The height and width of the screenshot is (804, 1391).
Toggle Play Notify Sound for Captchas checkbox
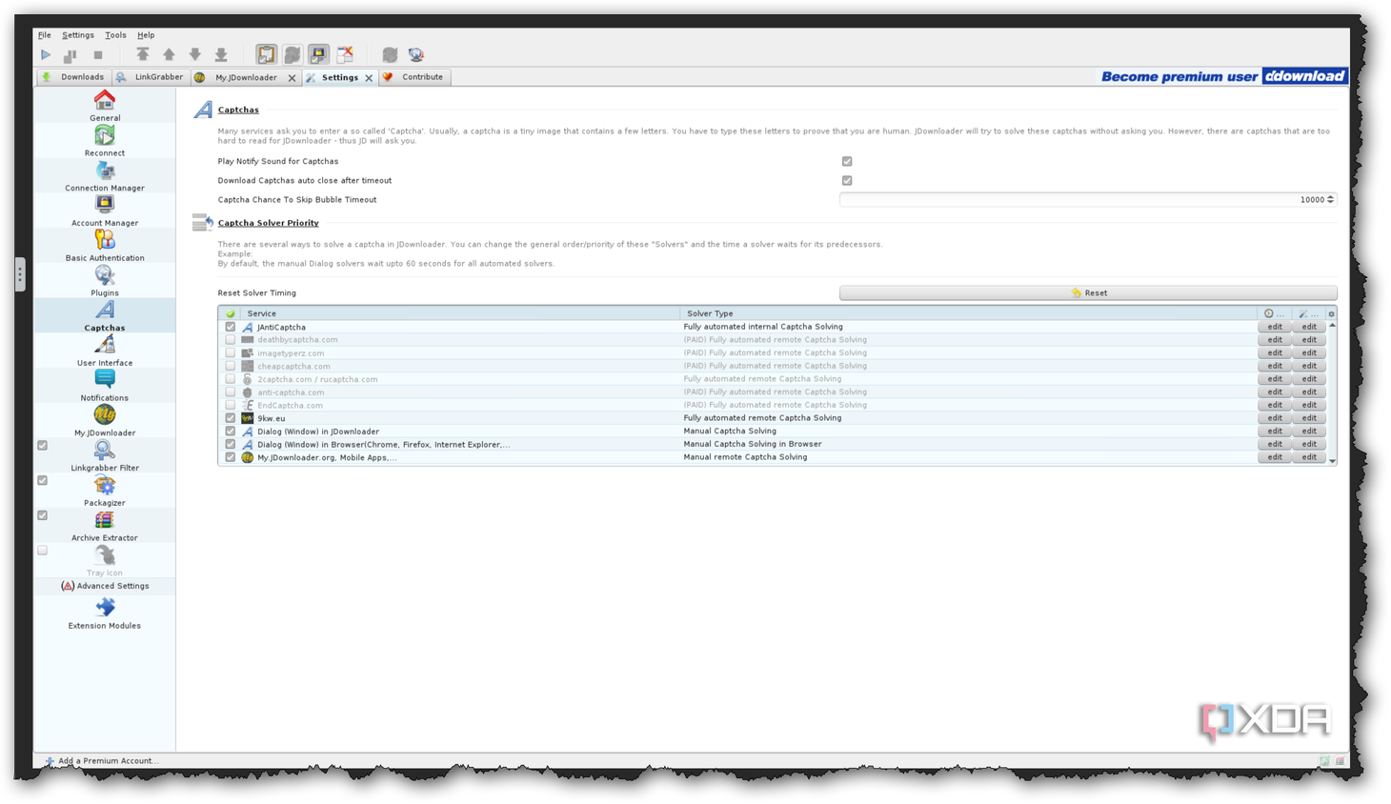click(847, 162)
